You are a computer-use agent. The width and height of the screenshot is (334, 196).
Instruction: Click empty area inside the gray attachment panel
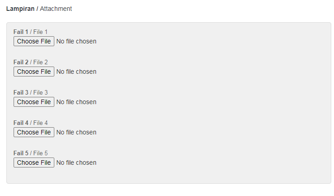point(213,102)
